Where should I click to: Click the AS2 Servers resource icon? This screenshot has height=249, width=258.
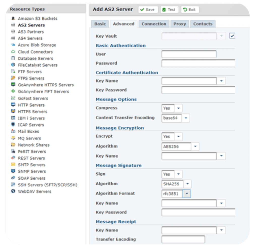pos(13,25)
